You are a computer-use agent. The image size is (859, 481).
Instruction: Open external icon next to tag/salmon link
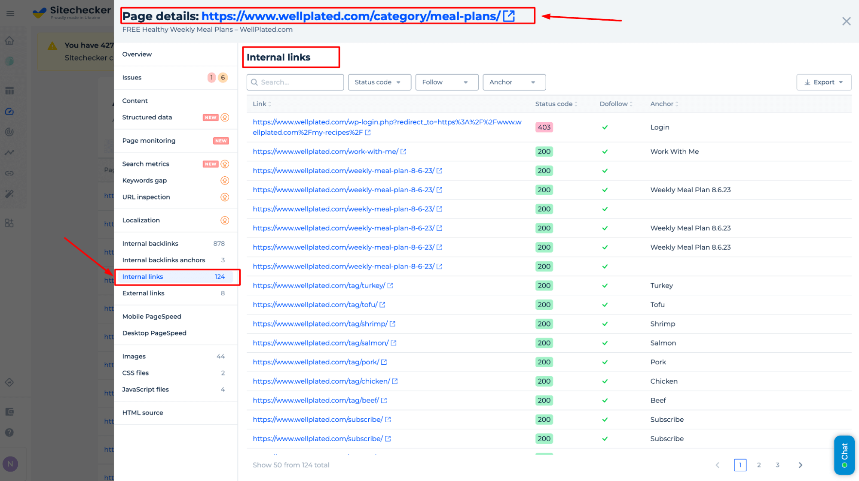(394, 343)
